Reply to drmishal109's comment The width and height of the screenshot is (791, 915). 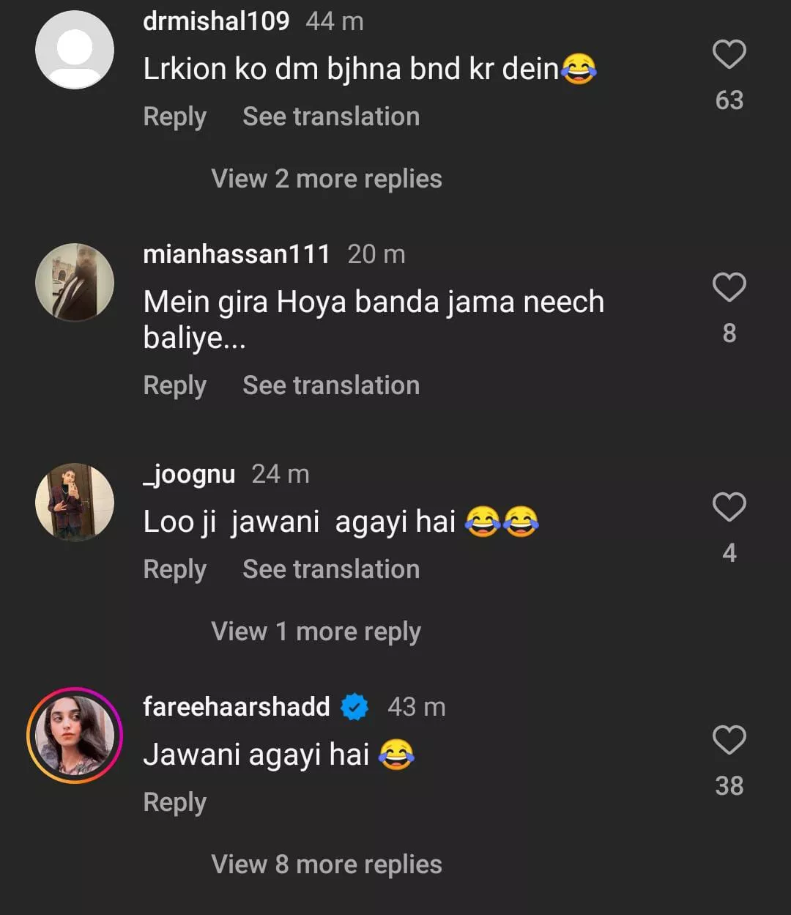click(x=174, y=117)
